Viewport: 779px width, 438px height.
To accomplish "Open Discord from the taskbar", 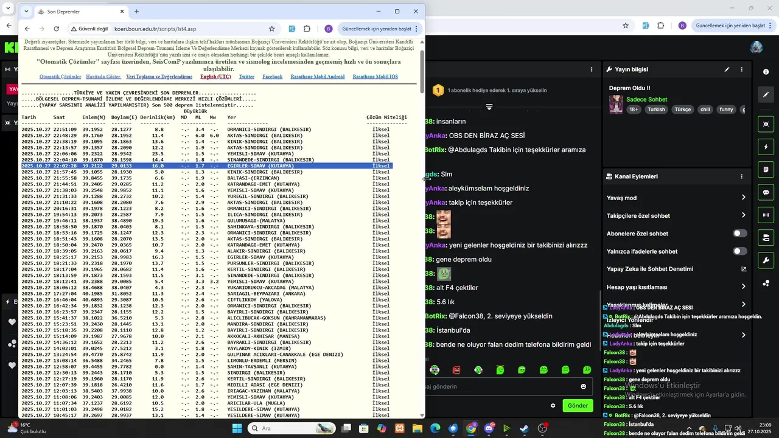I will point(489,428).
